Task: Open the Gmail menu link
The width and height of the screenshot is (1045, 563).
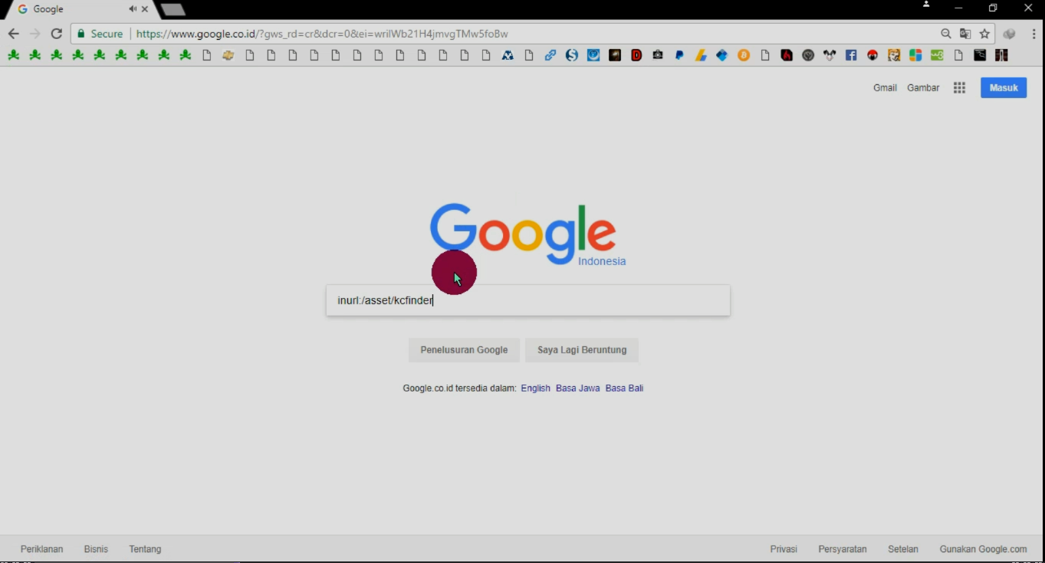Action: pos(885,87)
